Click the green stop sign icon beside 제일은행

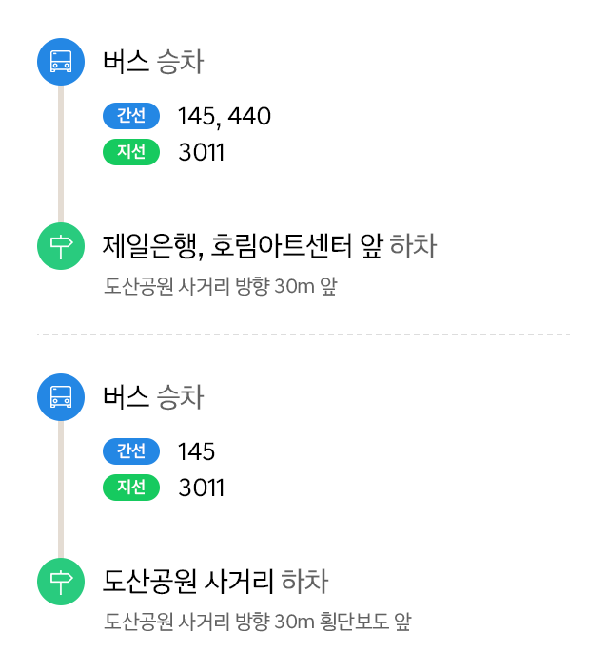[61, 246]
